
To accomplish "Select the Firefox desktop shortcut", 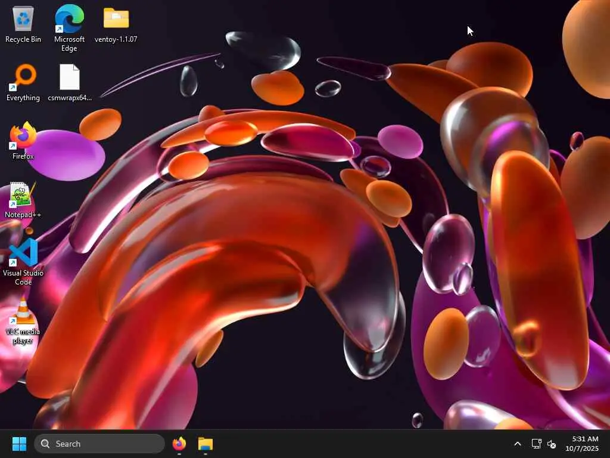I will click(23, 141).
